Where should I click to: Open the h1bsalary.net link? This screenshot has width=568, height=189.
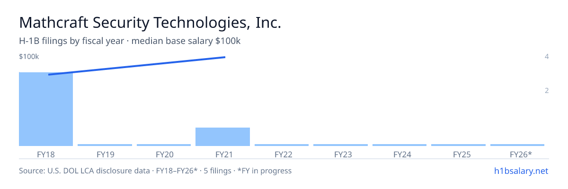tap(521, 171)
